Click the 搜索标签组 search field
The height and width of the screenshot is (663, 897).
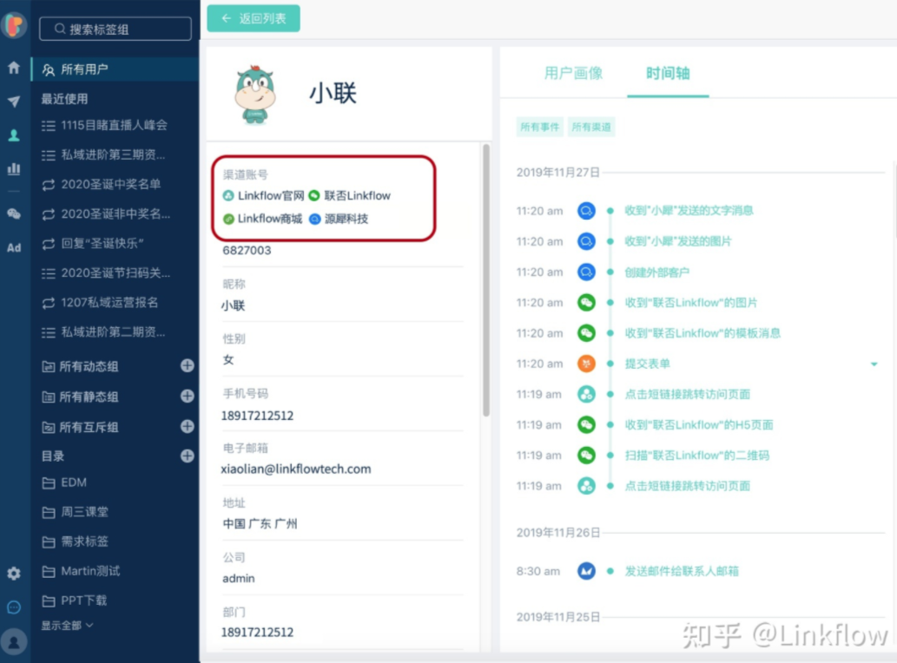coord(115,29)
